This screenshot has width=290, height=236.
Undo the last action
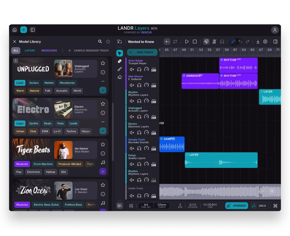pyautogui.click(x=240, y=42)
